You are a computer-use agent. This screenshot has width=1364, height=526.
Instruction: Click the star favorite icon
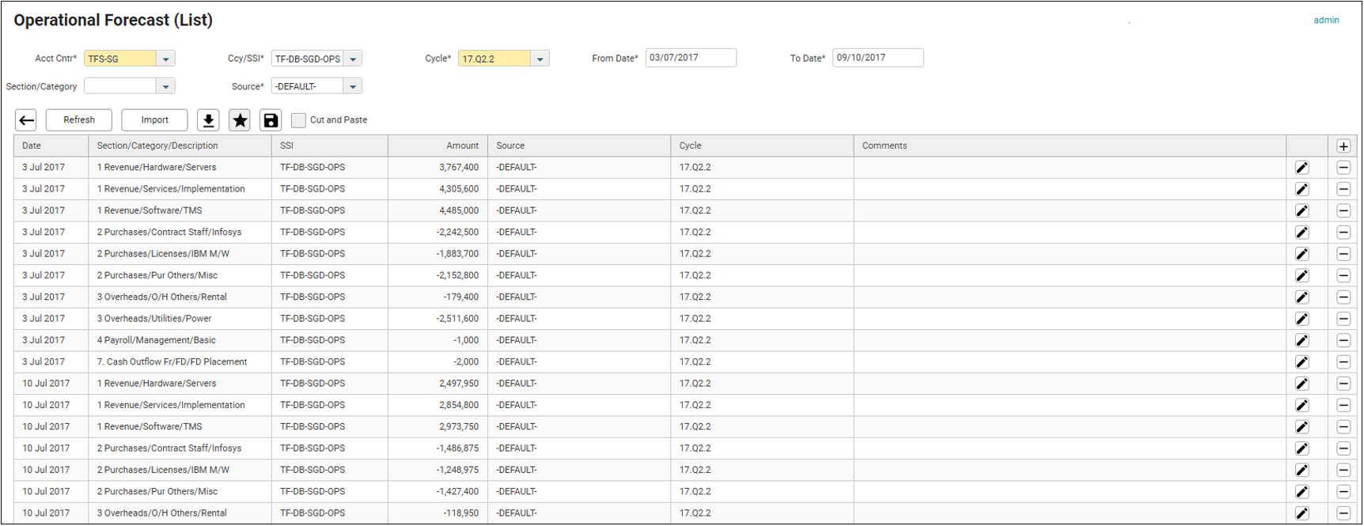click(240, 120)
